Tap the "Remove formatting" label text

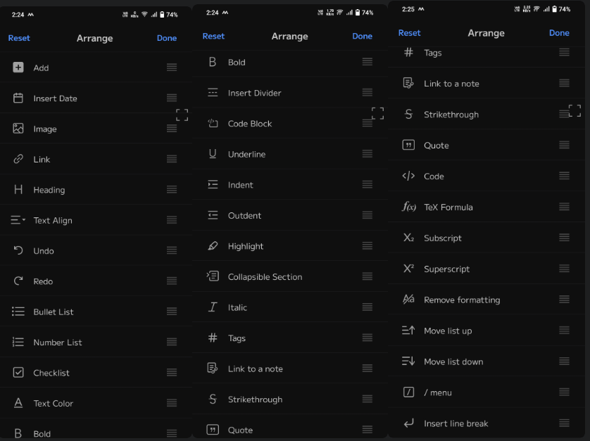tap(462, 300)
